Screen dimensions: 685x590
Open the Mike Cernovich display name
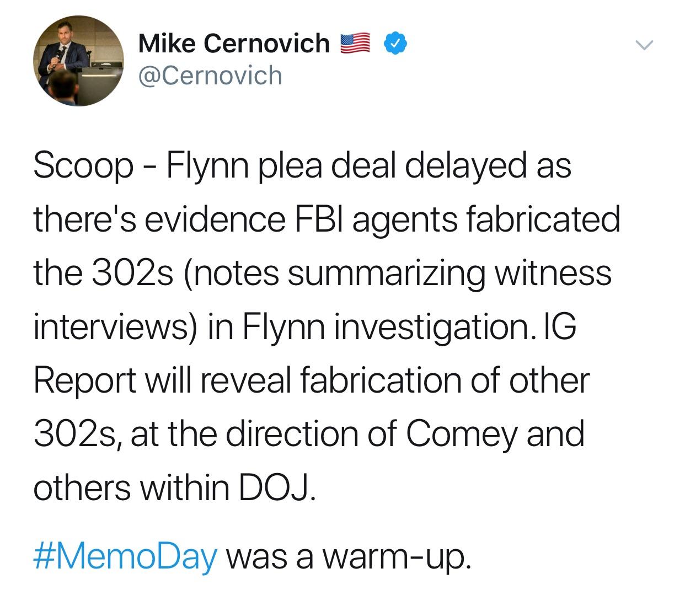234,43
